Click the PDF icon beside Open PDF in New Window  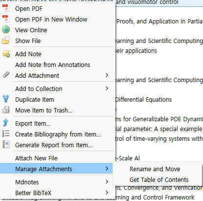point(6,19)
